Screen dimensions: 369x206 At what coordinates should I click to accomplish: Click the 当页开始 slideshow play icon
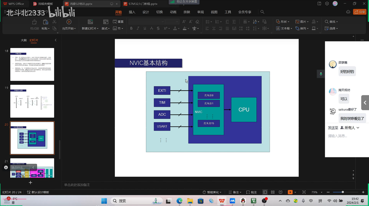pyautogui.click(x=69, y=22)
